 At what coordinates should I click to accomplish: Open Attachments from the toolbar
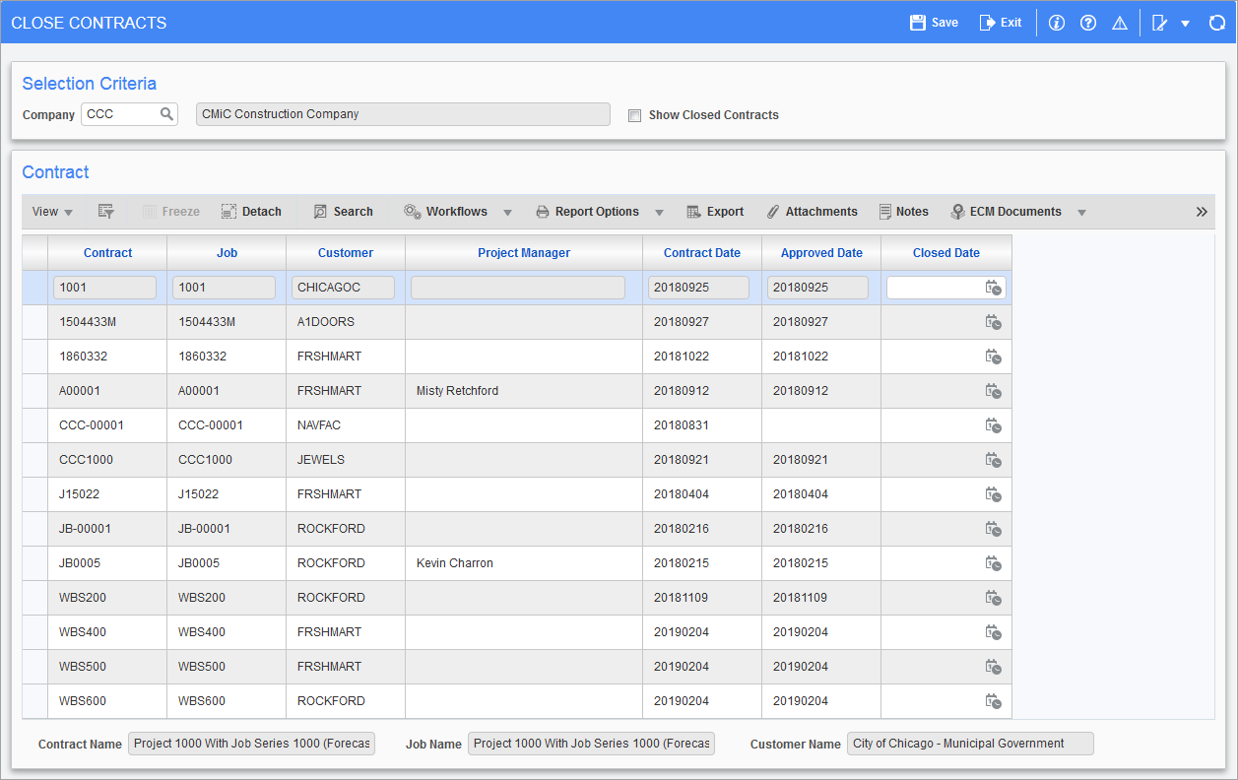[812, 212]
